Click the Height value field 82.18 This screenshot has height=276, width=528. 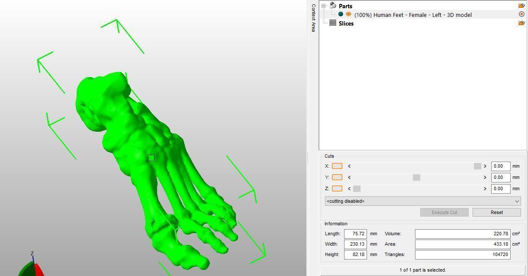(355, 254)
